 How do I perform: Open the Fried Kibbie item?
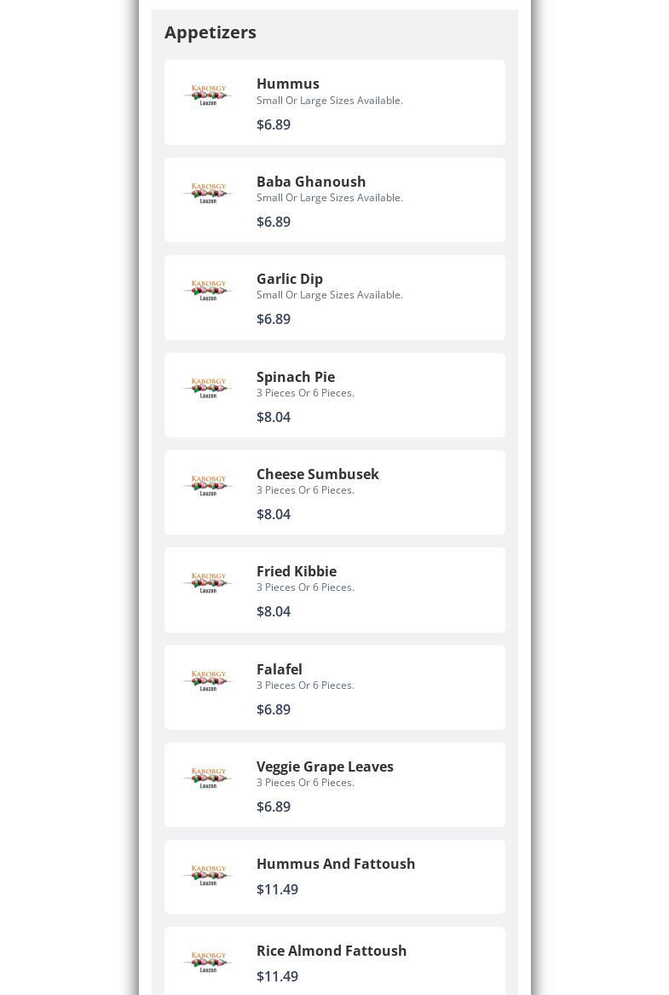point(335,590)
